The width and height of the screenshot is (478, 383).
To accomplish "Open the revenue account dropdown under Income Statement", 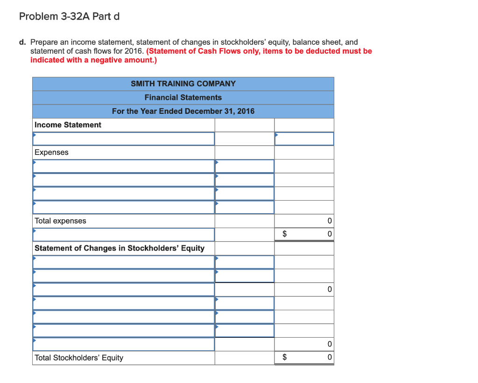I will (x=123, y=139).
